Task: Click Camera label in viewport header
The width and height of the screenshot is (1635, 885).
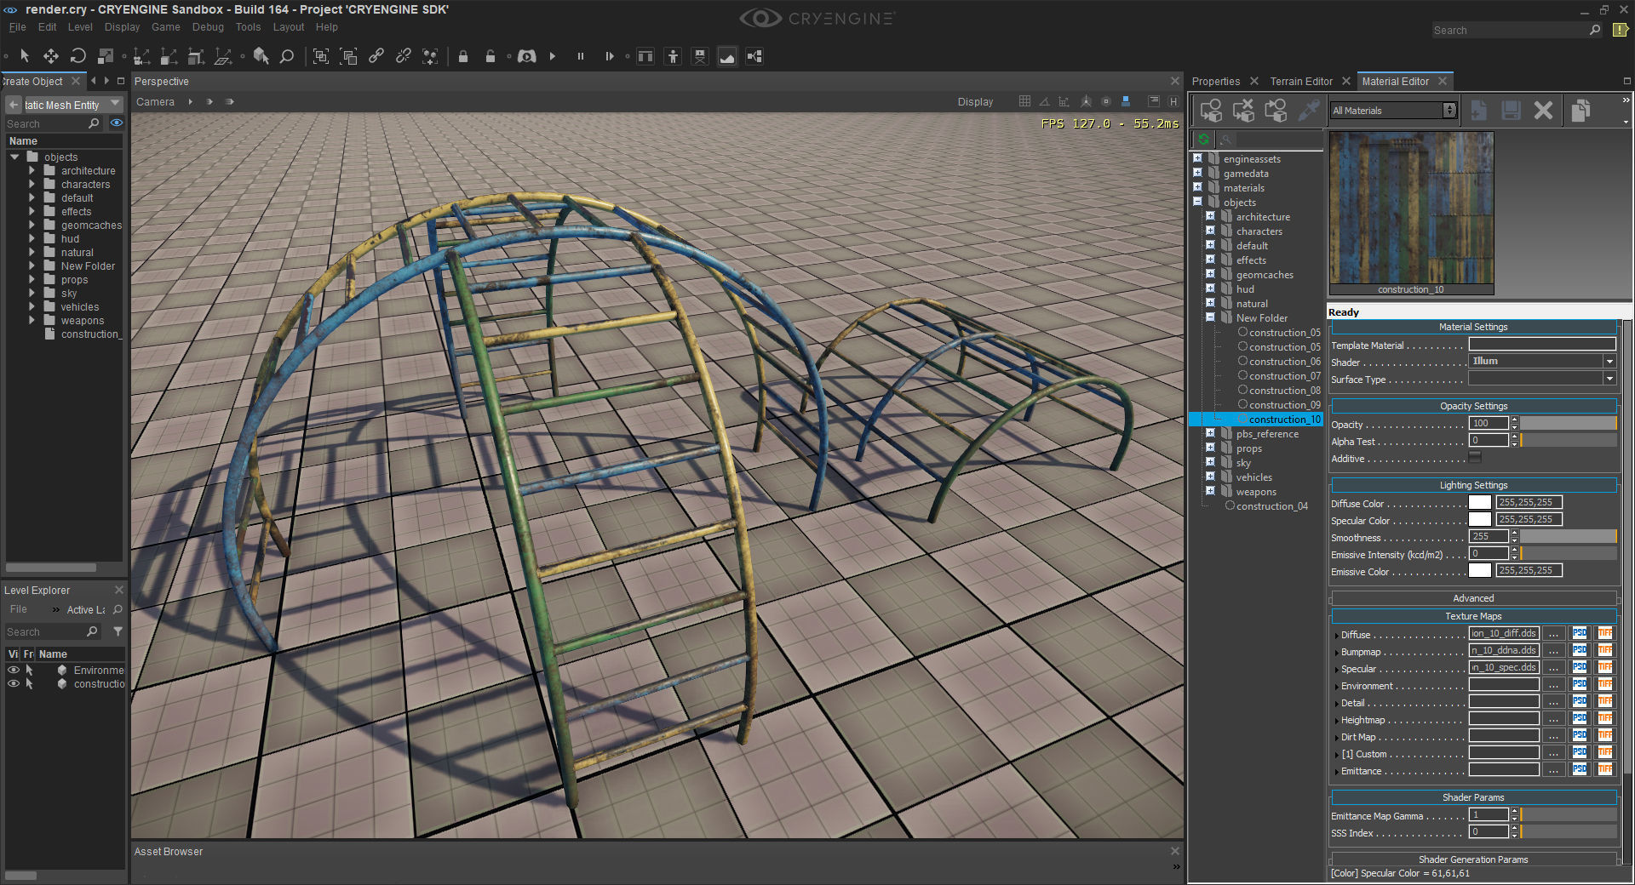Action: [155, 102]
